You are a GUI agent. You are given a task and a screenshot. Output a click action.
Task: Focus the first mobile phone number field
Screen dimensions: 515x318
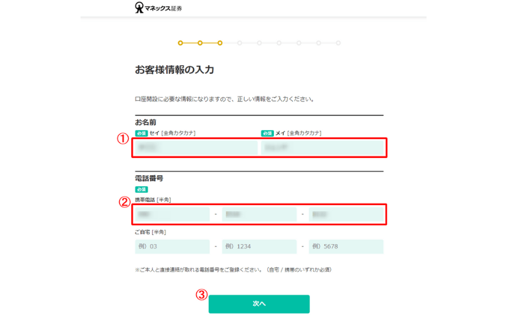coord(173,214)
